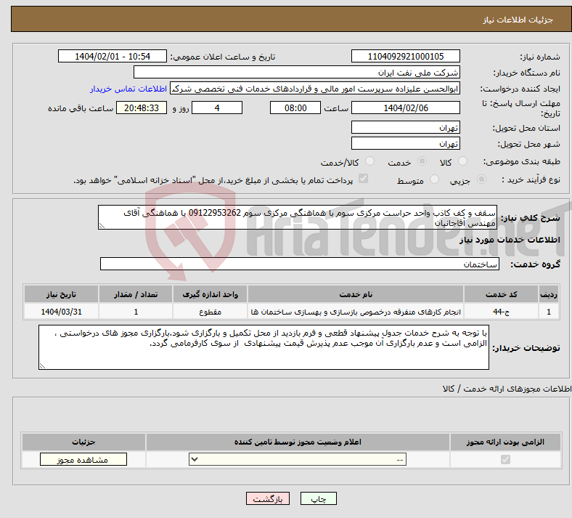Open the اطلاعات تماس خریدار link
Viewport: 572px width, 518px height.
128,89
